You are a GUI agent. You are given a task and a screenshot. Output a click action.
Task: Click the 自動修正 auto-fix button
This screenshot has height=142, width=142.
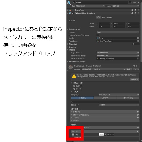135,80
